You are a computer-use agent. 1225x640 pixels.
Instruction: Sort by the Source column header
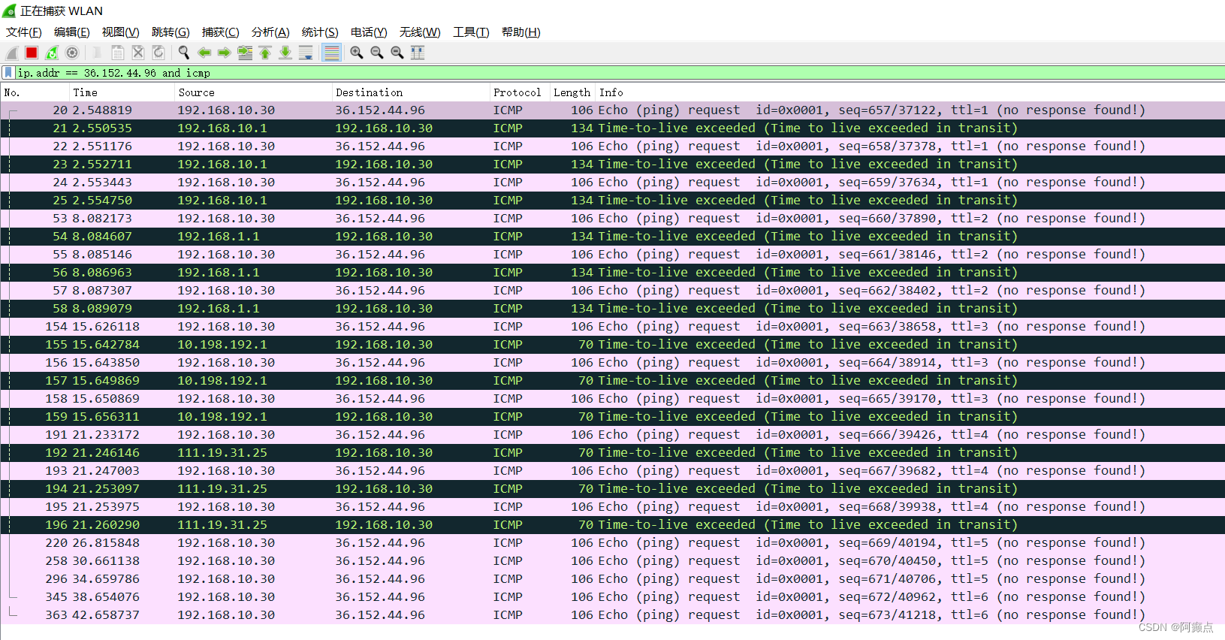point(253,92)
